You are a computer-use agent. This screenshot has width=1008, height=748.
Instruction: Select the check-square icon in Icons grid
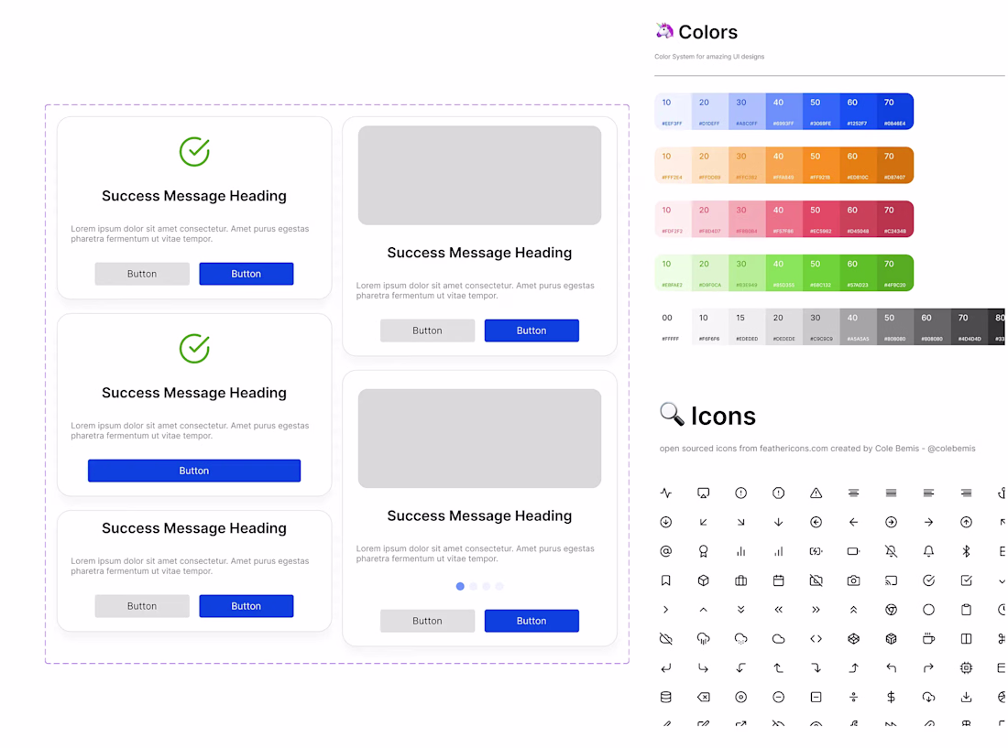click(966, 580)
